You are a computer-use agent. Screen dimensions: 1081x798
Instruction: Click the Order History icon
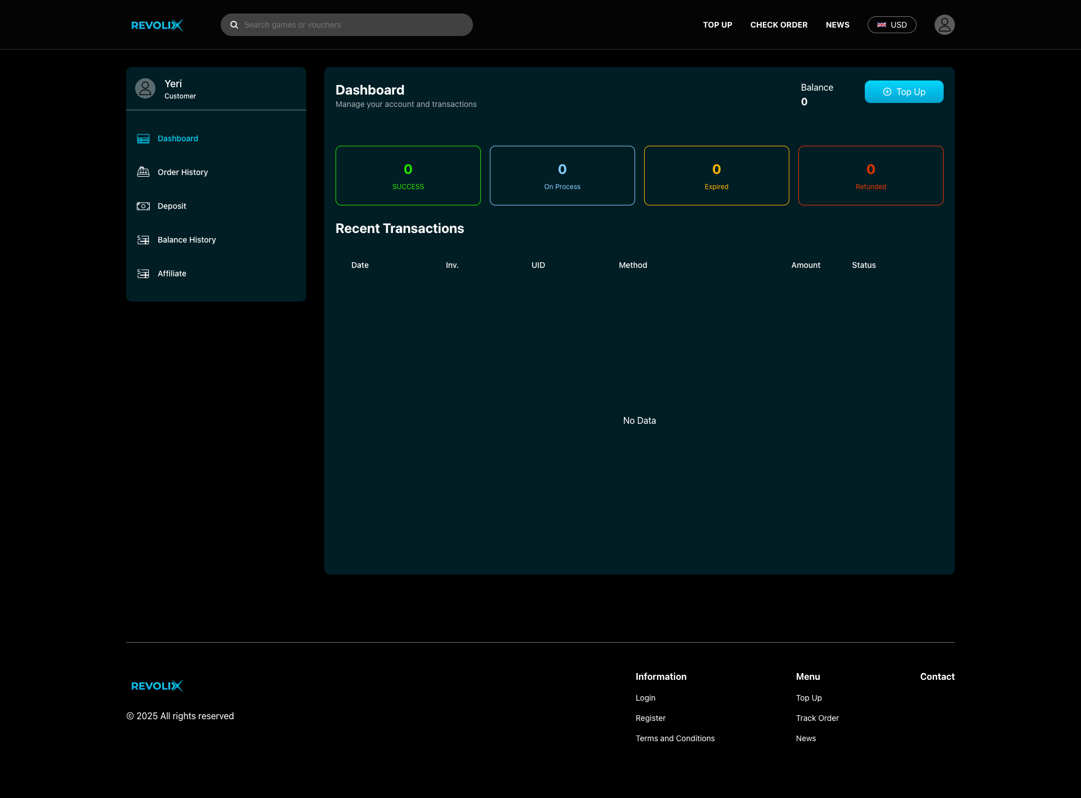tap(142, 172)
